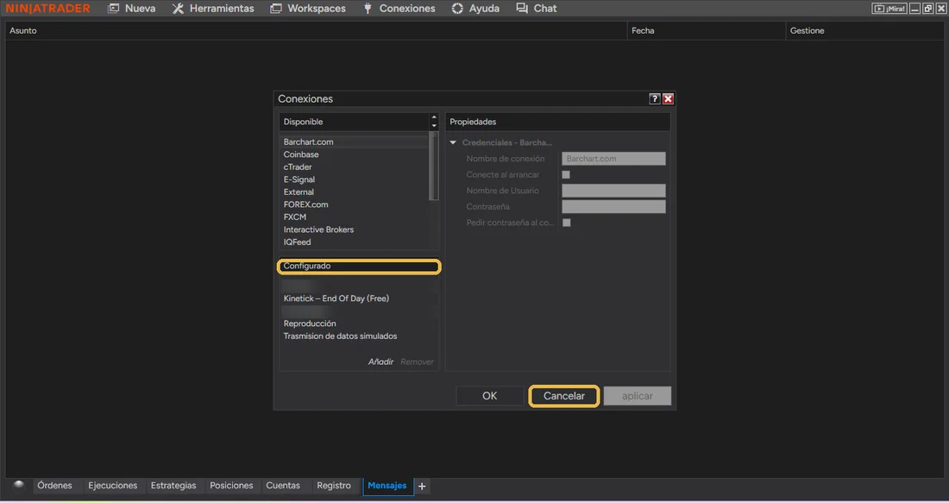Select Coinbase connection

coord(355,154)
